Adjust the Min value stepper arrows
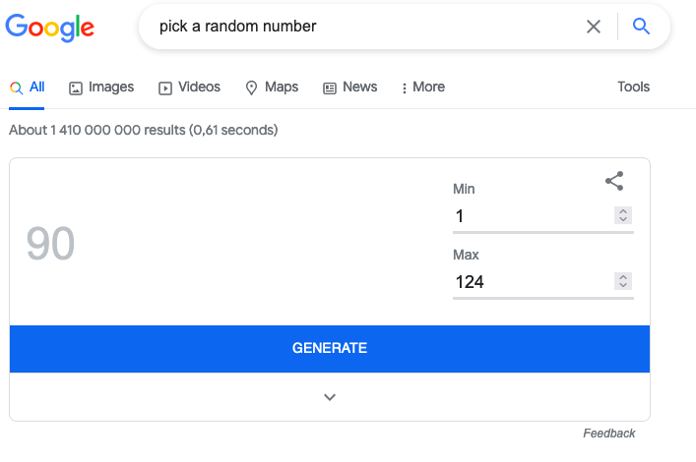 pos(623,215)
